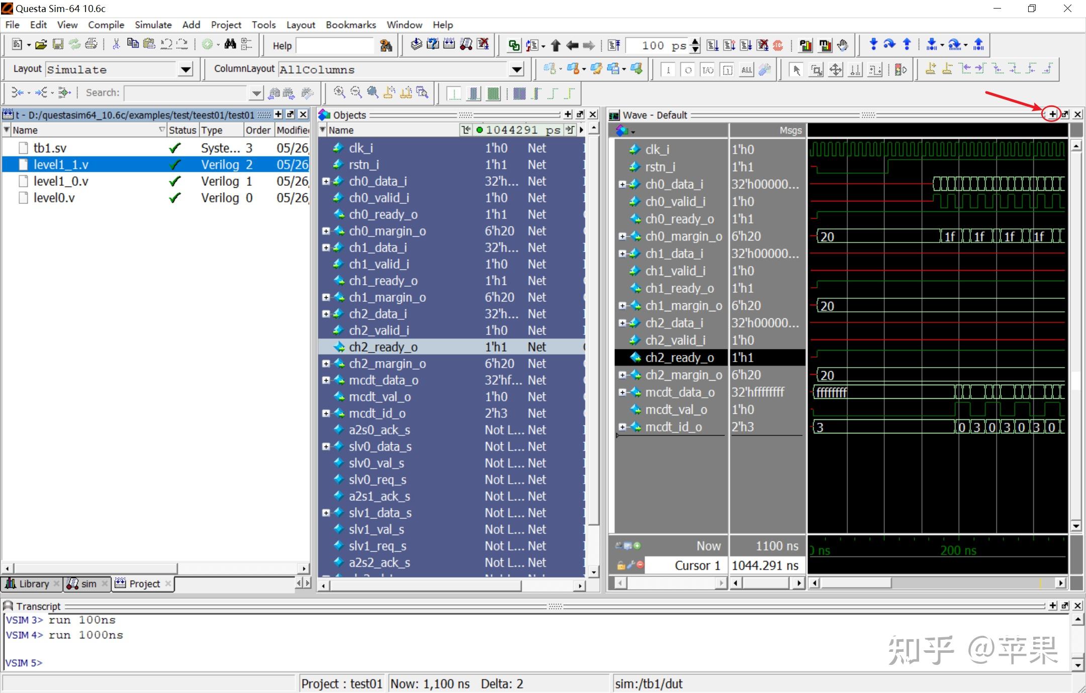Select level1_0.v in the project file list
The width and height of the screenshot is (1086, 693).
coord(61,181)
